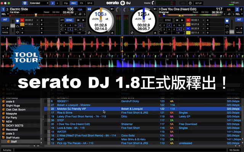Open the DICKY BEETS crate

[x=14, y=126]
